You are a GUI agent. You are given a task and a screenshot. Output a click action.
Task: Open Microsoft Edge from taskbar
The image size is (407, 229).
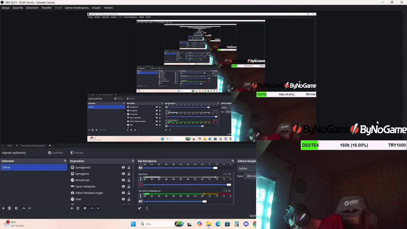[218, 224]
